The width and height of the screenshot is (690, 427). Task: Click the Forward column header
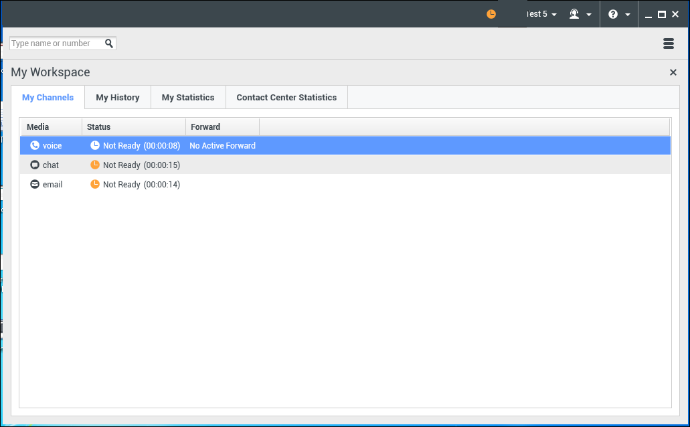(223, 126)
